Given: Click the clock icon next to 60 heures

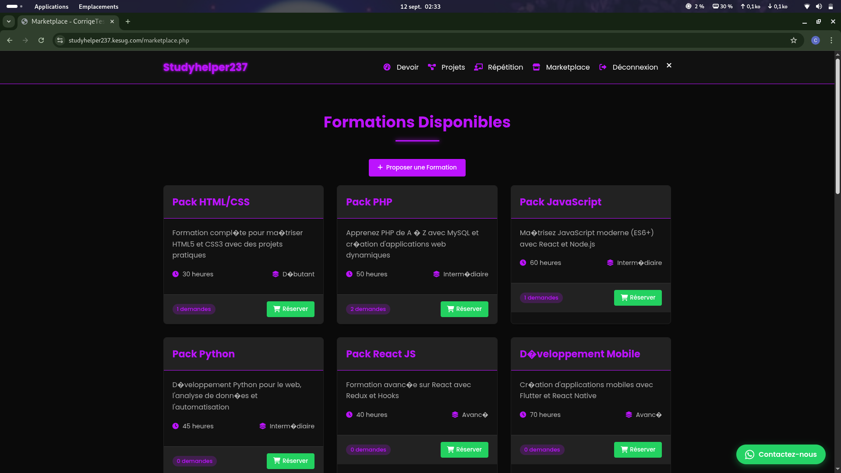Looking at the screenshot, I should tap(523, 262).
